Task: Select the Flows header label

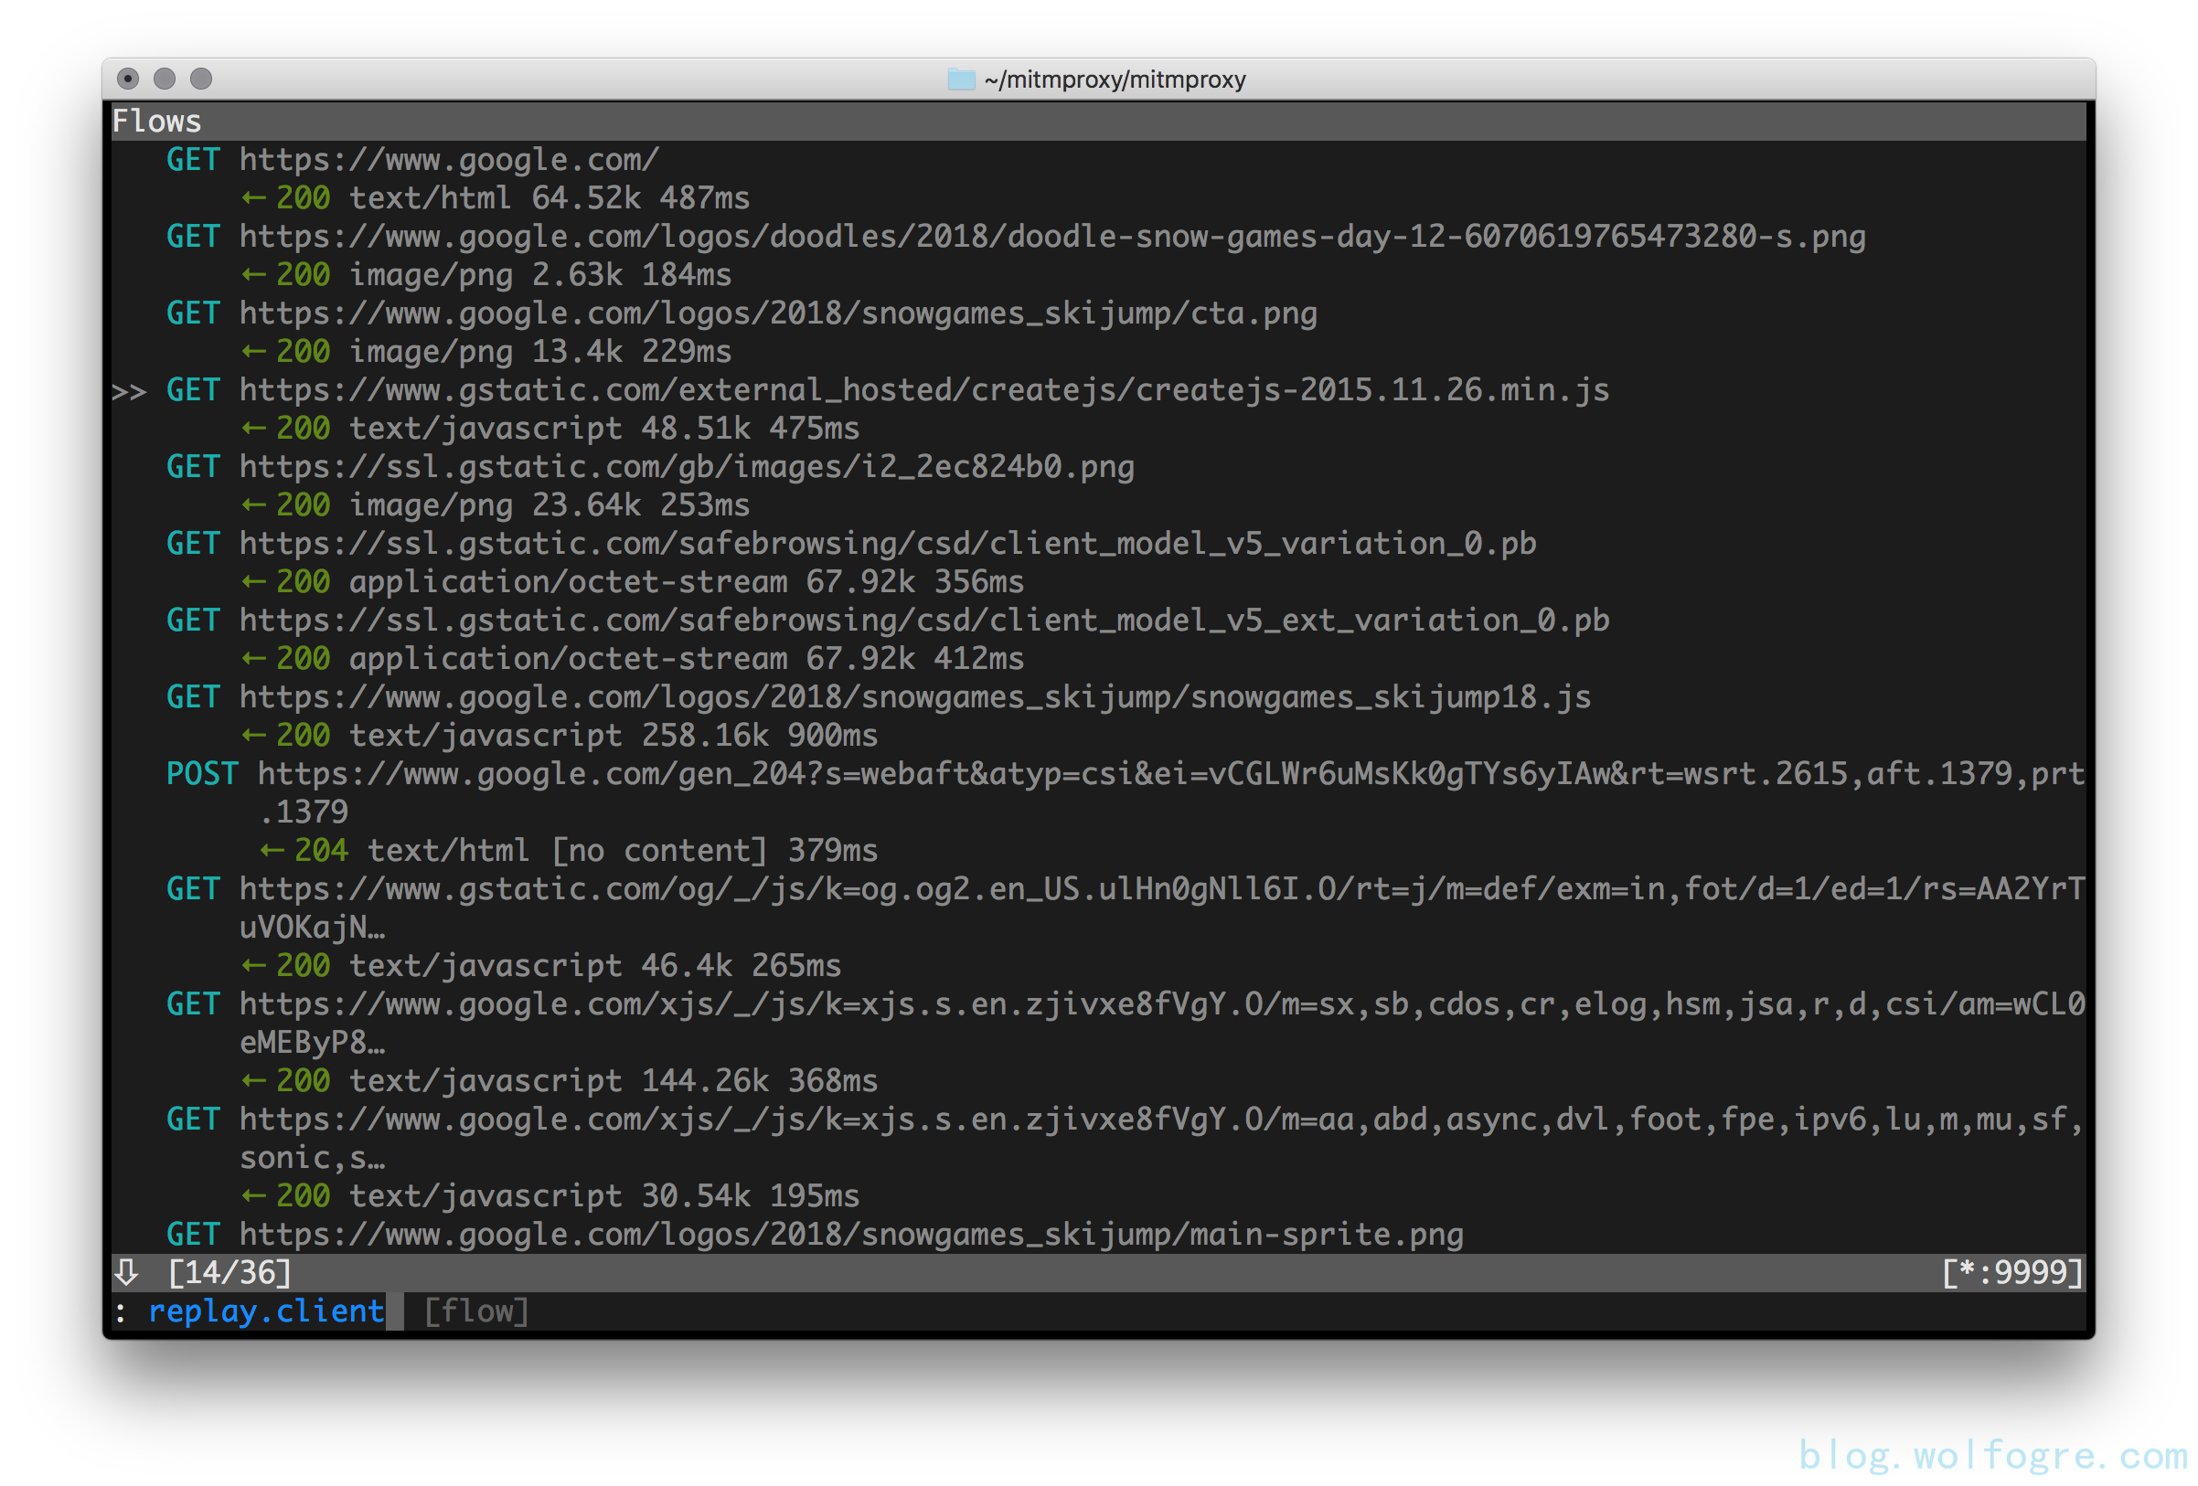Action: pyautogui.click(x=157, y=121)
